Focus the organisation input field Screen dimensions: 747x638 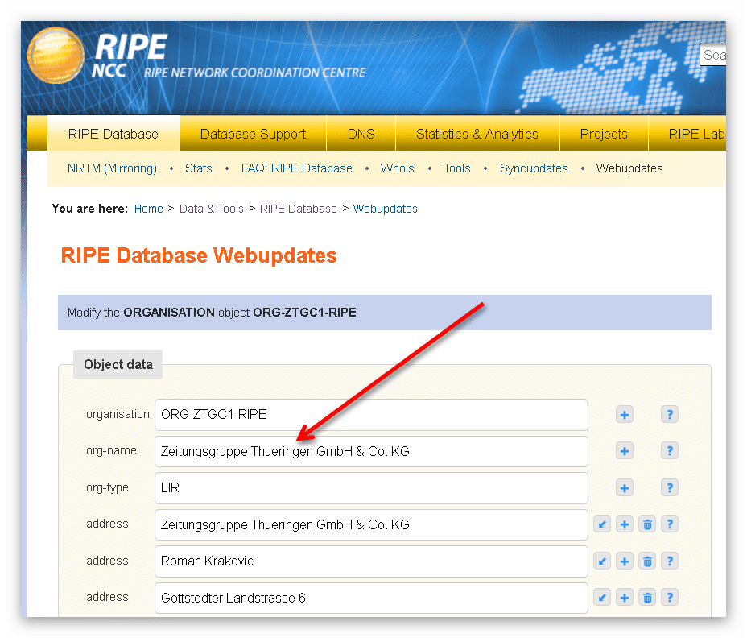click(x=371, y=415)
